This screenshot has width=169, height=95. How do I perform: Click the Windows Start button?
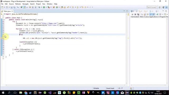pos(3,93)
